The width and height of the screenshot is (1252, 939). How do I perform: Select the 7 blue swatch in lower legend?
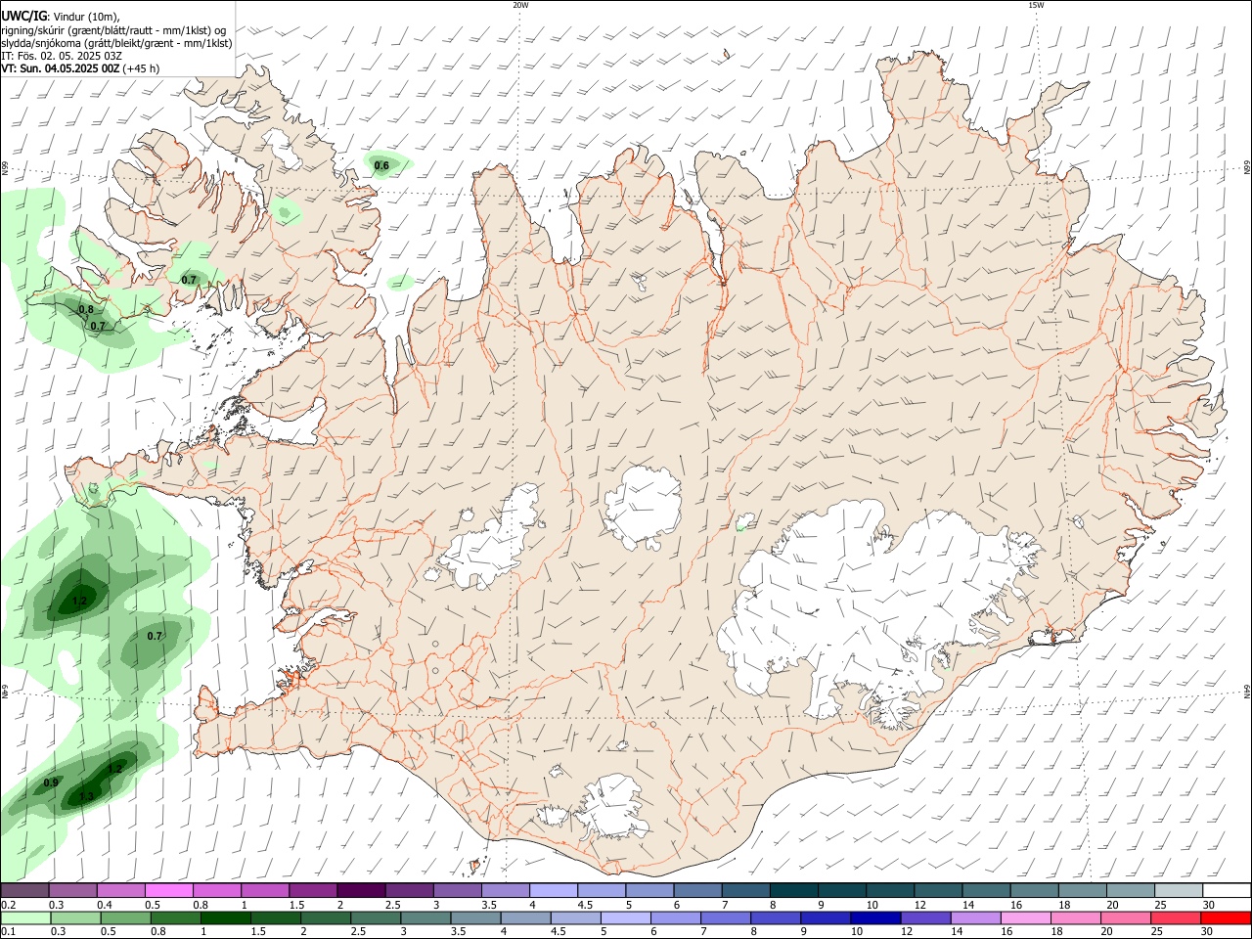coord(724,918)
